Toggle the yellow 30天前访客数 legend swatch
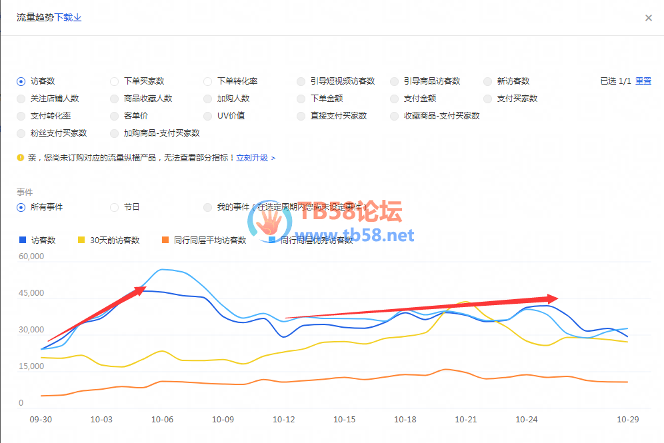 pyautogui.click(x=81, y=240)
